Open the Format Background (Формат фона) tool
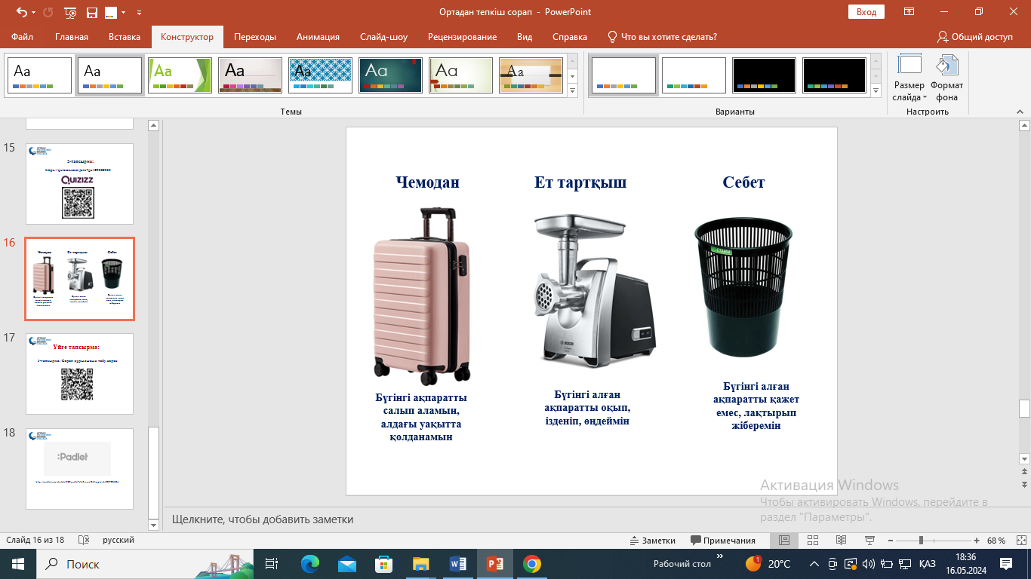This screenshot has width=1031, height=579. click(x=946, y=79)
